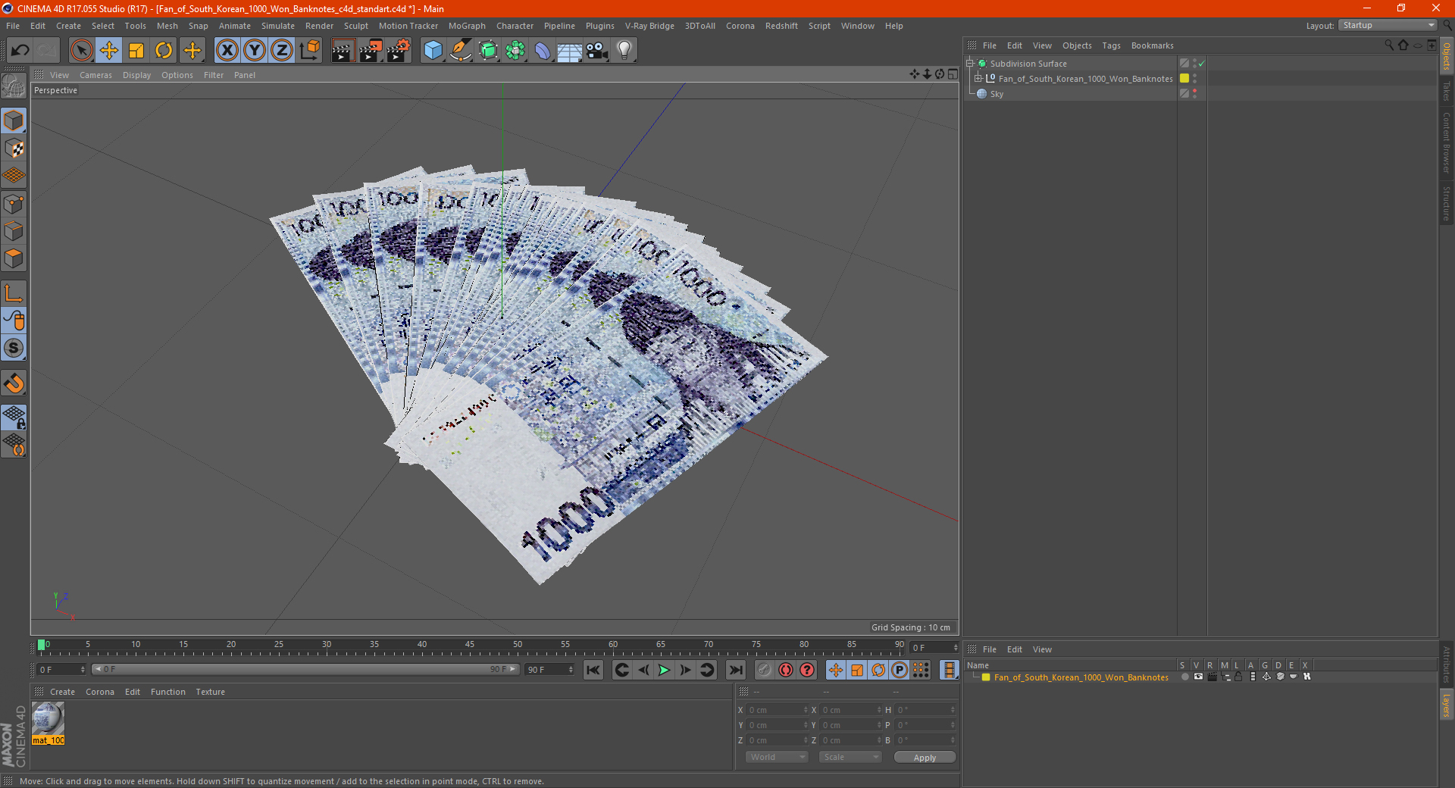Open the Mesh menu
Image resolution: width=1455 pixels, height=788 pixels.
point(167,26)
